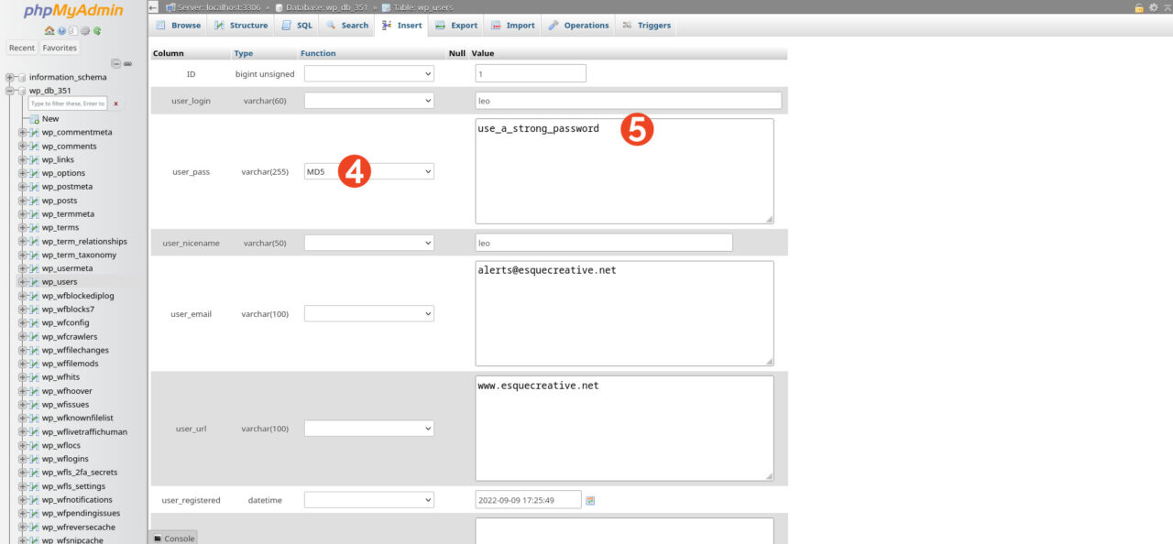The image size is (1173, 544).
Task: Click the phpMyAdmin home icon
Action: (49, 30)
